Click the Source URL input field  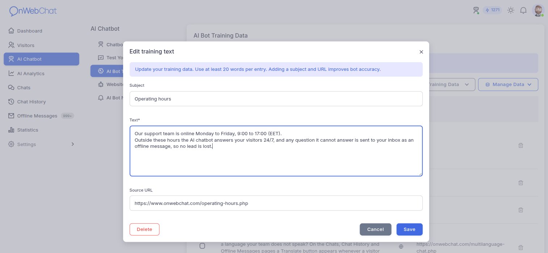(276, 203)
